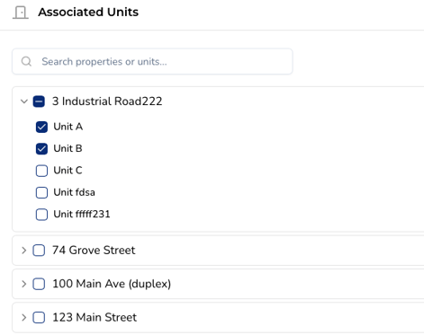Collapse the 3 Industrial Road222 group
Viewport: 424px width, 335px height.
pyautogui.click(x=24, y=101)
